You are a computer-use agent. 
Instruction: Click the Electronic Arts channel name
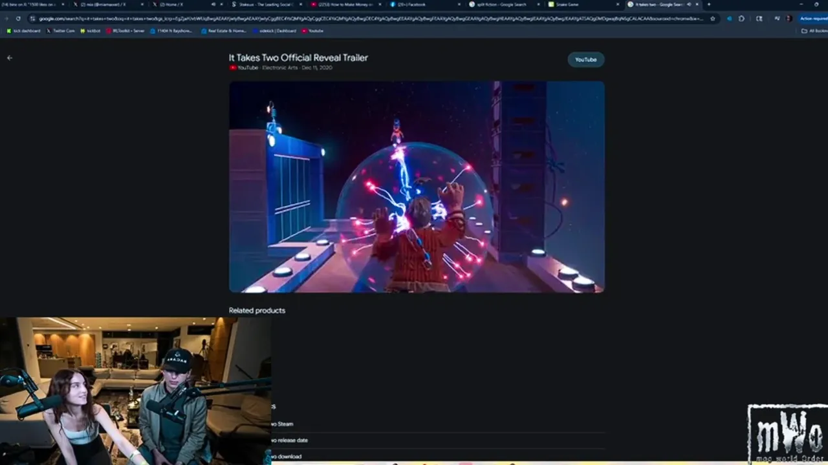pos(280,67)
